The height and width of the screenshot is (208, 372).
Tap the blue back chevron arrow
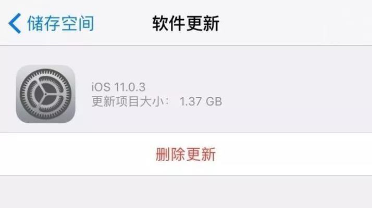pos(15,23)
